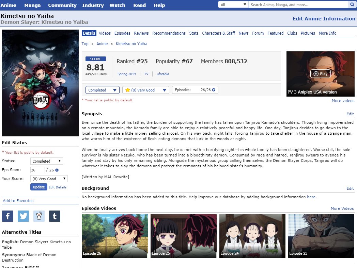The height and width of the screenshot is (268, 357).
Task: Click More videos link under trailer
Action: [x=343, y=101]
